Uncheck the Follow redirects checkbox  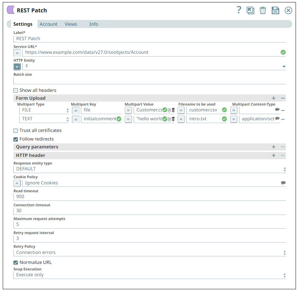16,139
